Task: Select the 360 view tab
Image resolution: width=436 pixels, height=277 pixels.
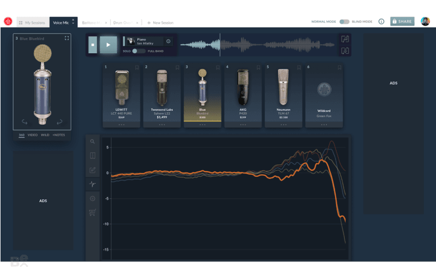Action: pyautogui.click(x=21, y=135)
